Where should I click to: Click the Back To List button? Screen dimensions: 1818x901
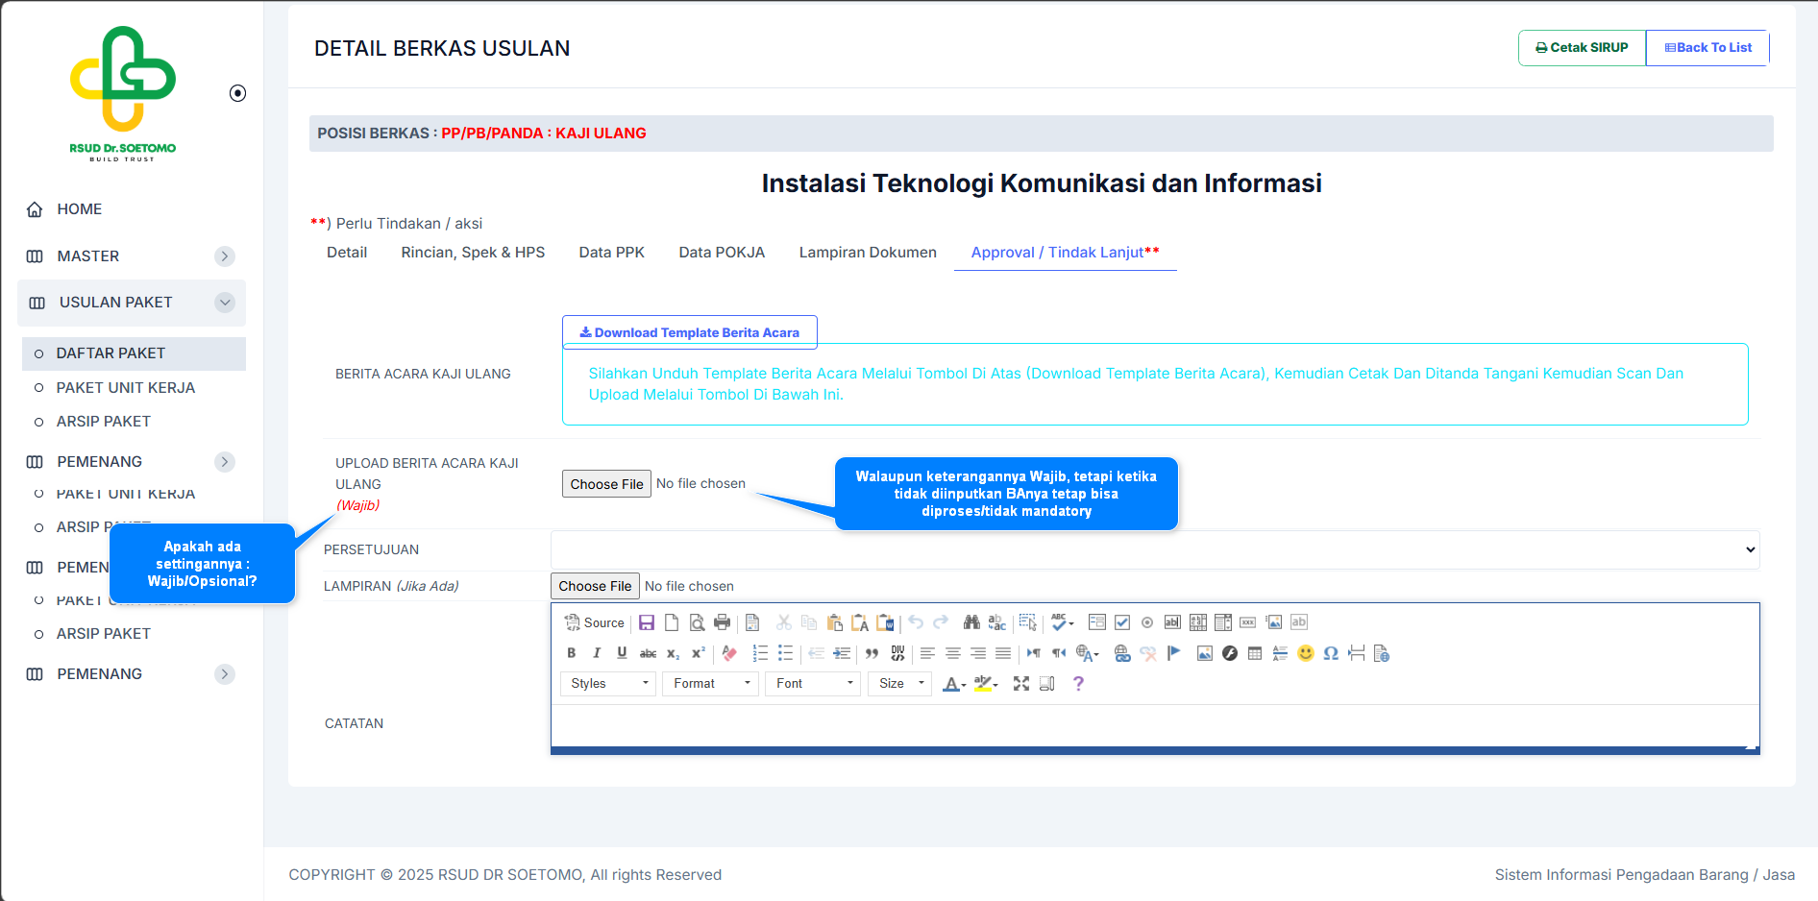[x=1707, y=47]
